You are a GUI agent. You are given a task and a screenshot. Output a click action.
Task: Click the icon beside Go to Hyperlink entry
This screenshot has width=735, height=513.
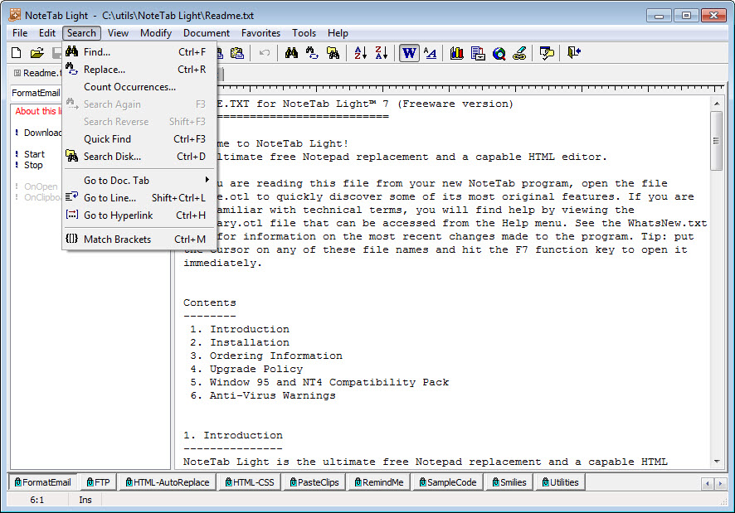71,215
